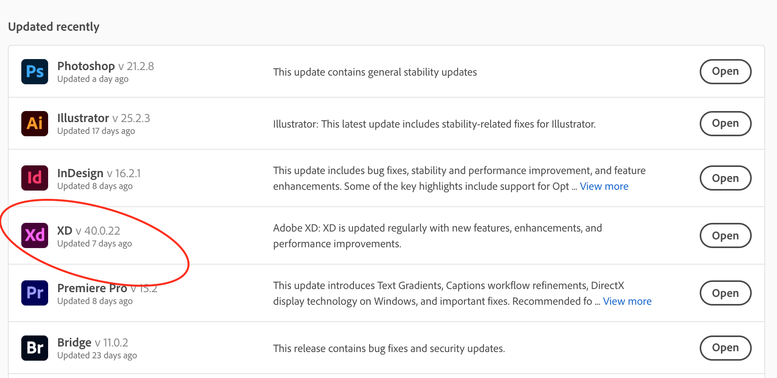The image size is (777, 378).
Task: Launch XD using the Open button
Action: coord(725,235)
